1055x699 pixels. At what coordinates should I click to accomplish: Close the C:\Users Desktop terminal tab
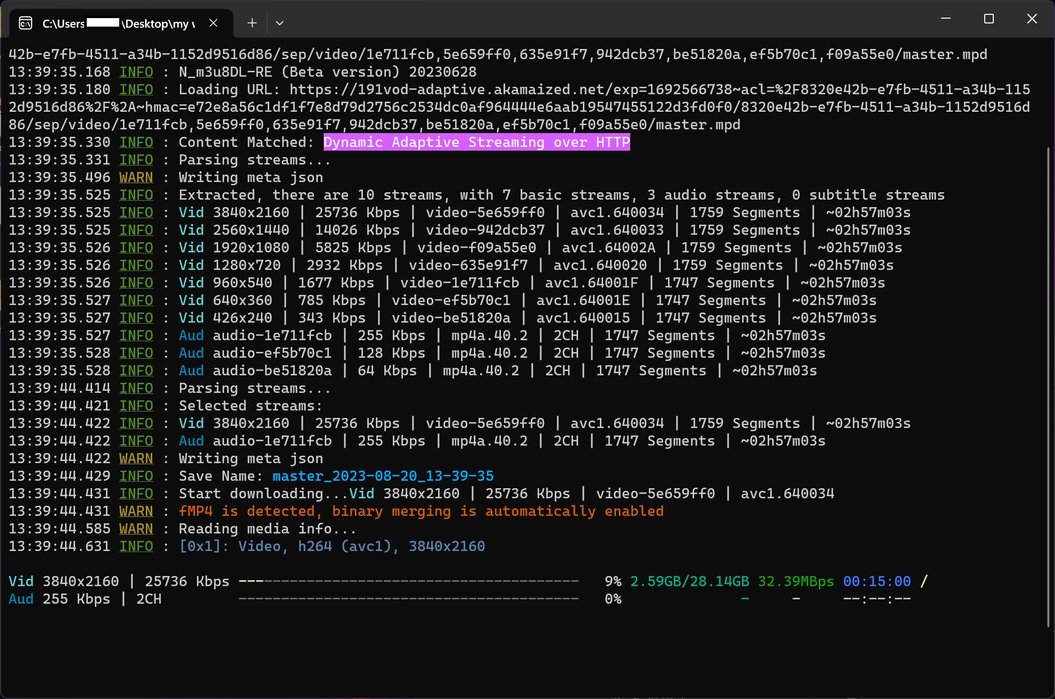click(213, 23)
